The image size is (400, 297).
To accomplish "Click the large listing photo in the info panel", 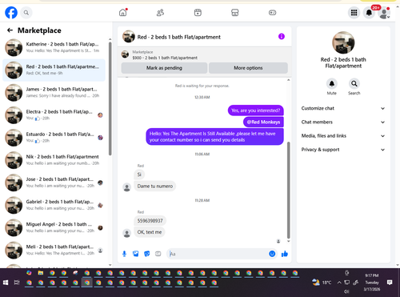I will pos(343,42).
